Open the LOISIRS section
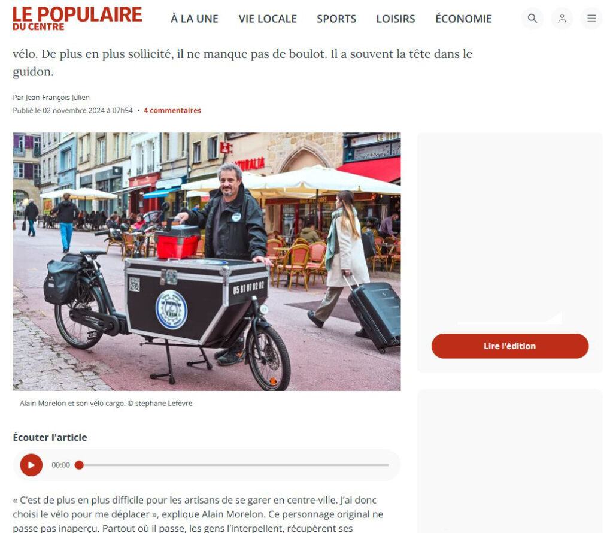The width and height of the screenshot is (613, 533). 396,19
